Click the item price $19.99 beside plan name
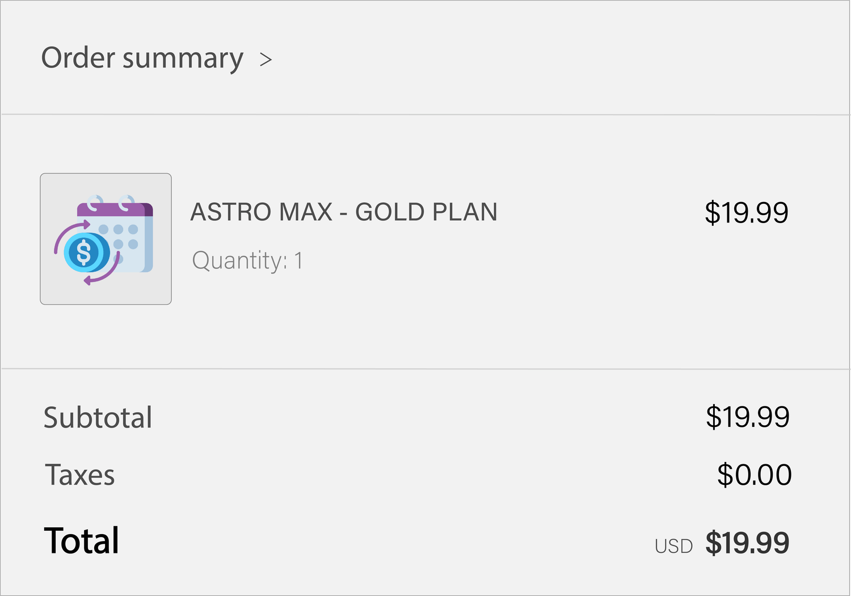The height and width of the screenshot is (596, 851). click(x=746, y=213)
